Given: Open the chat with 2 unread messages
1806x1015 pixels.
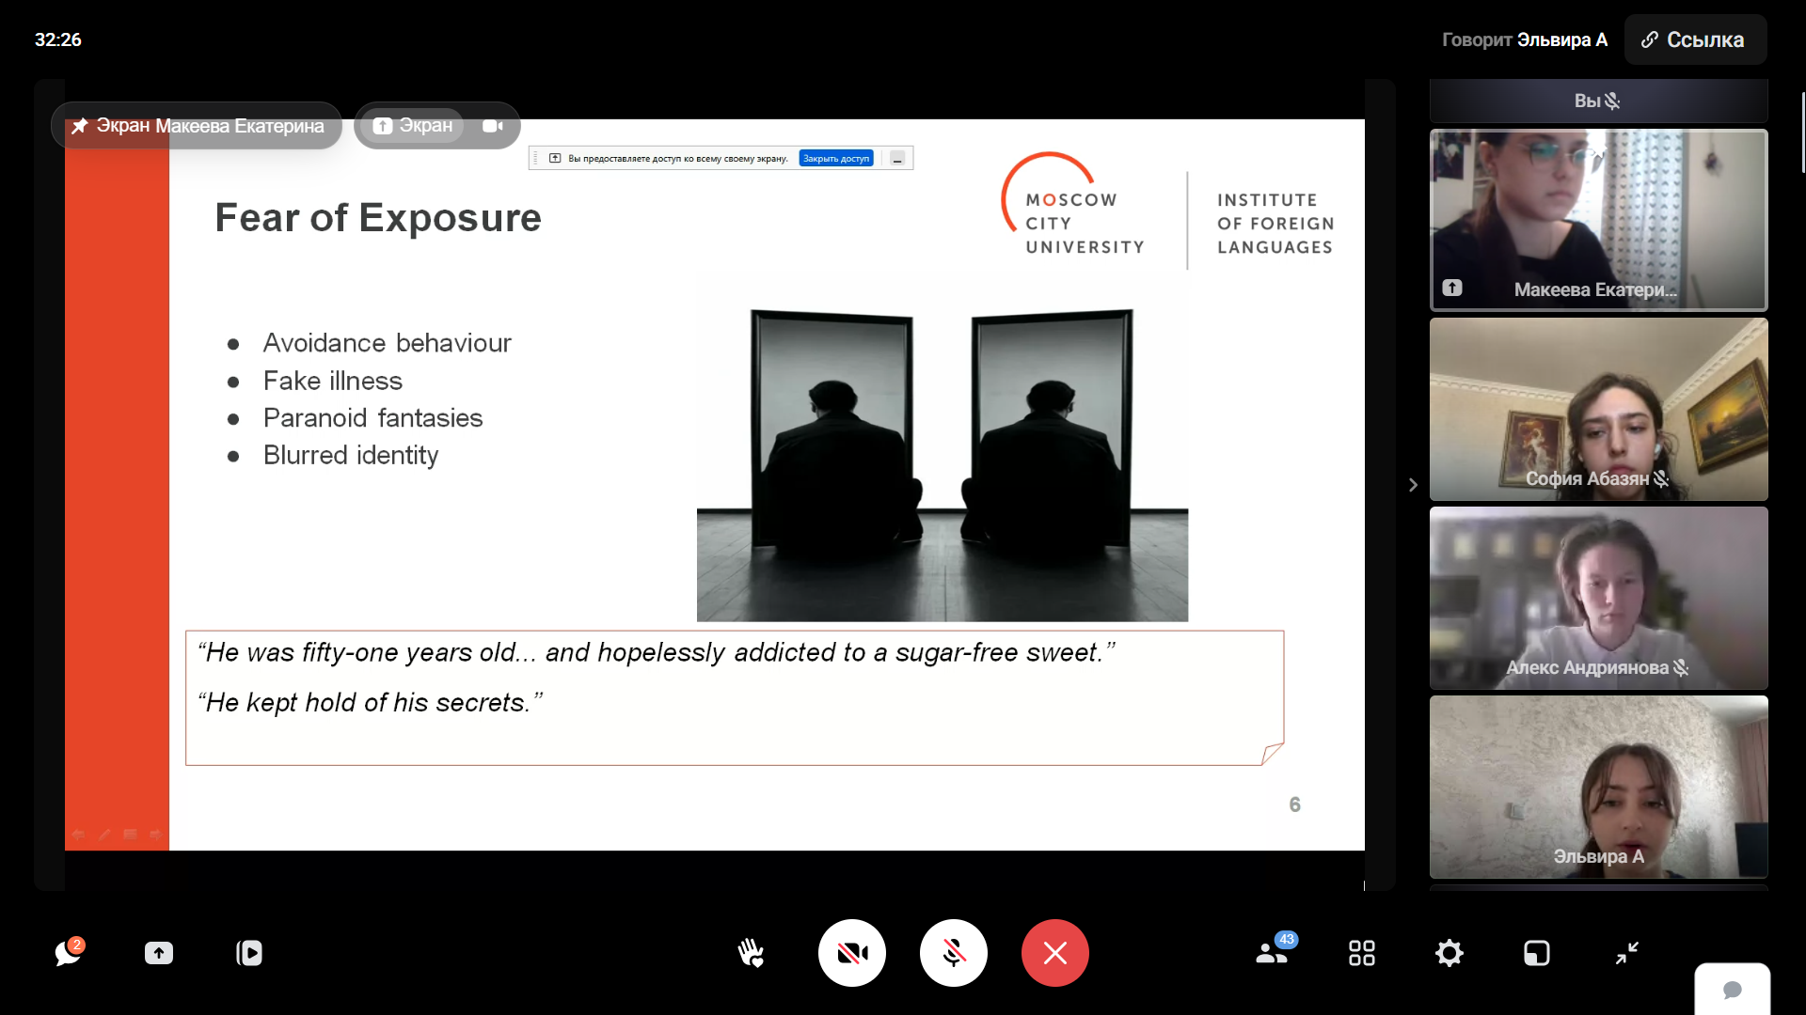Looking at the screenshot, I should pos(68,953).
